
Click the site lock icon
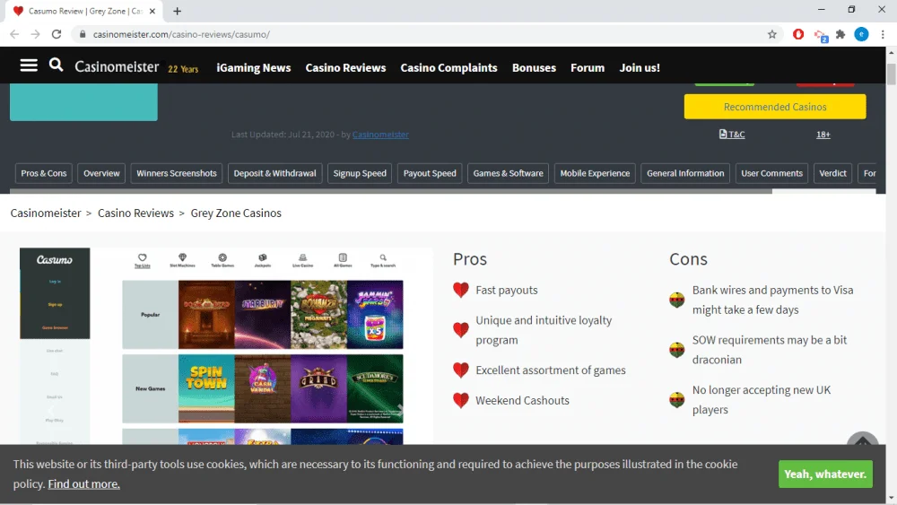point(83,34)
